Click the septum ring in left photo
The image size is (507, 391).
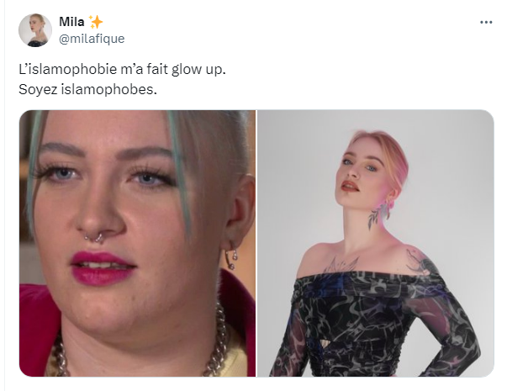click(94, 238)
